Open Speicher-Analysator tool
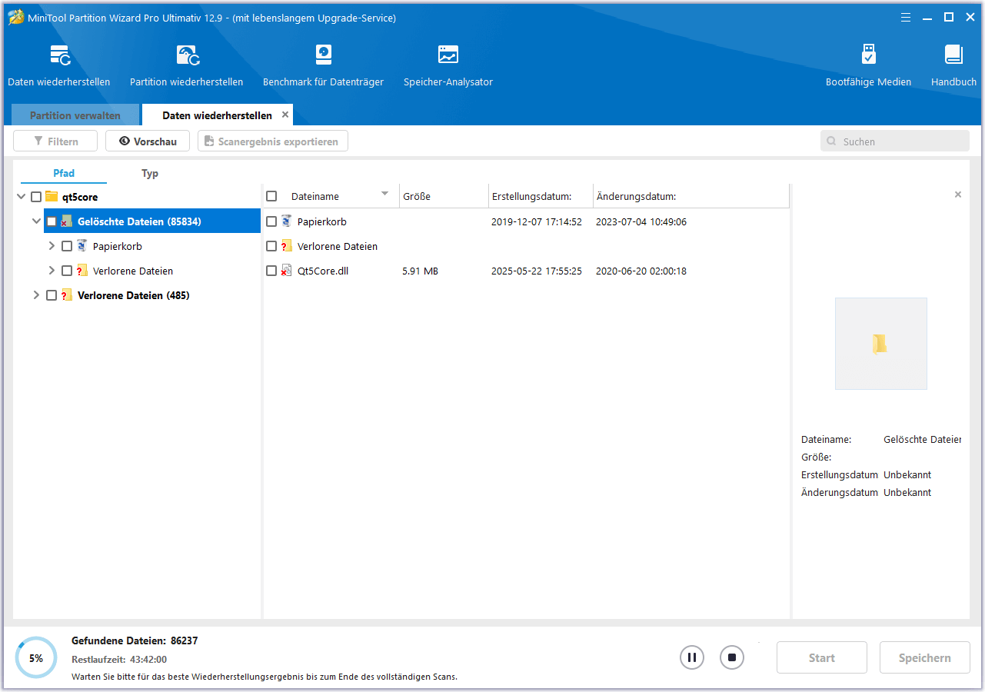 (448, 65)
